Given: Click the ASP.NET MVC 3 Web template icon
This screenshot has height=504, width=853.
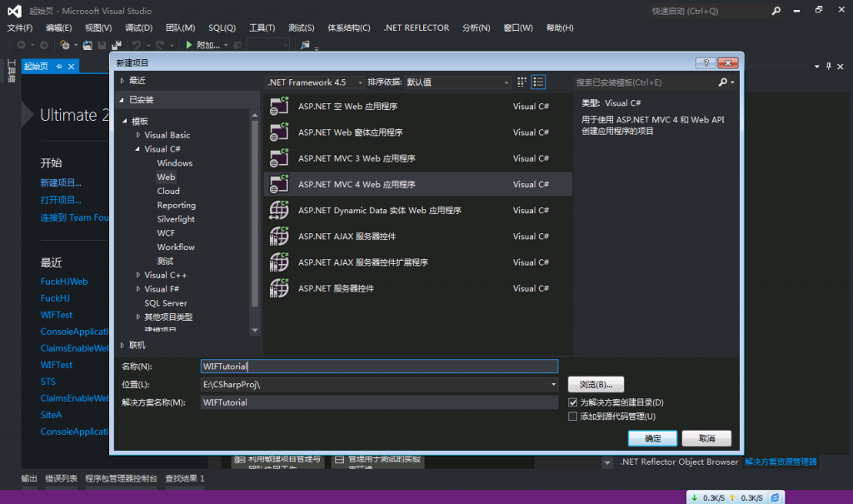Looking at the screenshot, I should [x=279, y=157].
